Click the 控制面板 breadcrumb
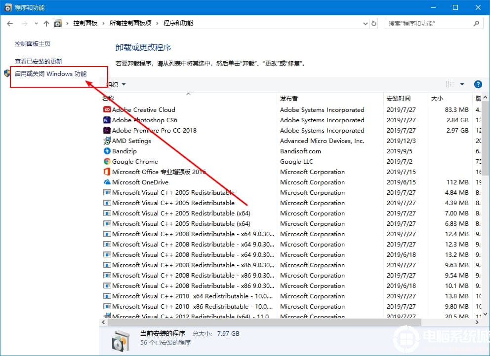This screenshot has width=490, height=356. (85, 23)
